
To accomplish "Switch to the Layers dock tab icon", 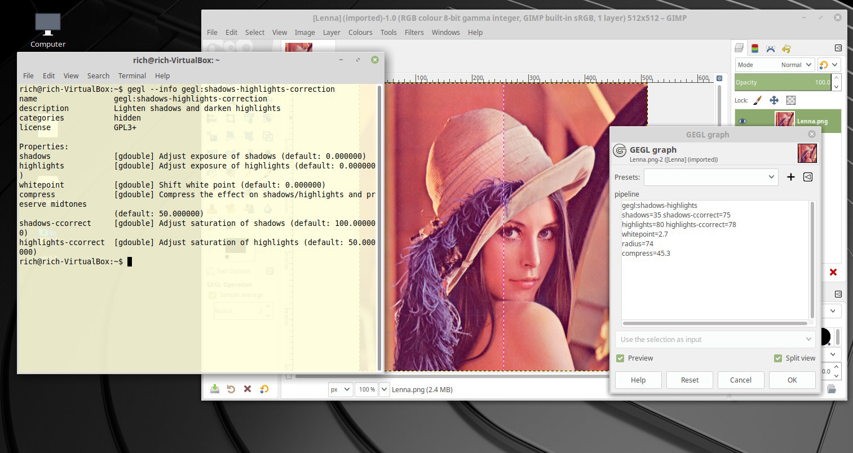I will [x=739, y=48].
